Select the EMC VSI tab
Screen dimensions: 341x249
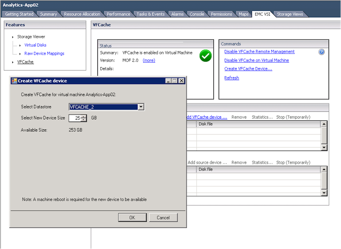262,14
